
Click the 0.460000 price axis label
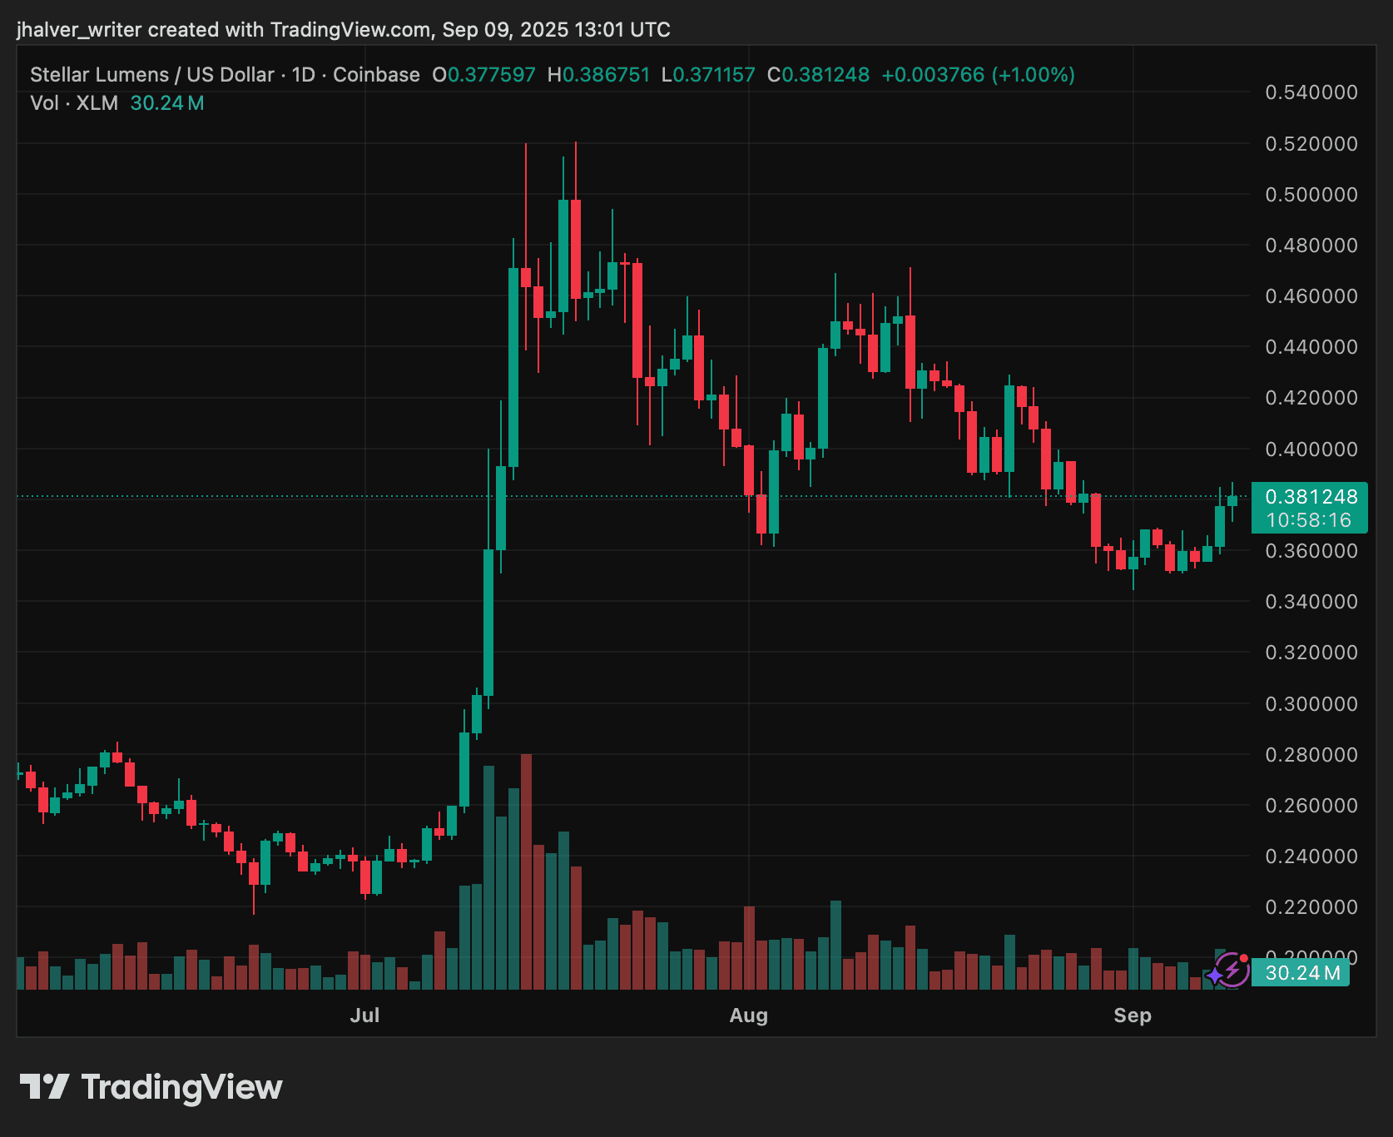pyautogui.click(x=1311, y=296)
